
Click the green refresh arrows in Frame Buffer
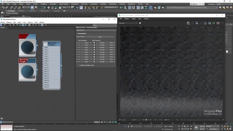[x=214, y=23]
